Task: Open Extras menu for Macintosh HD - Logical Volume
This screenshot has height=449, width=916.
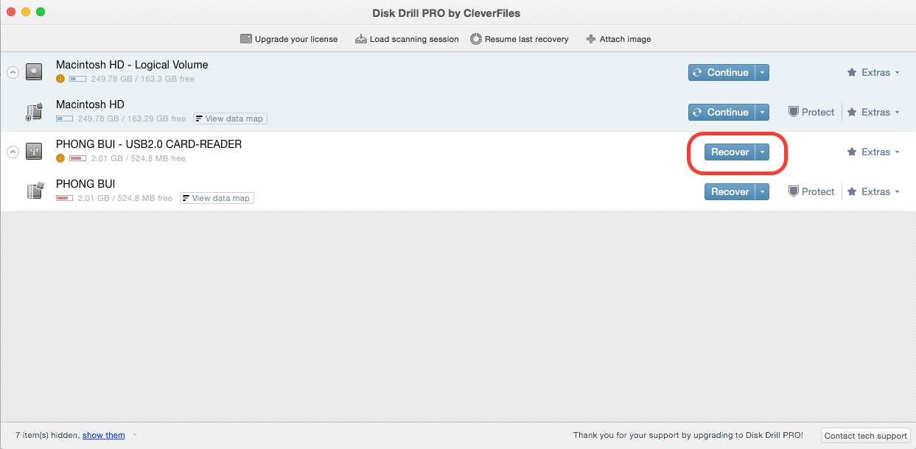Action: tap(873, 72)
